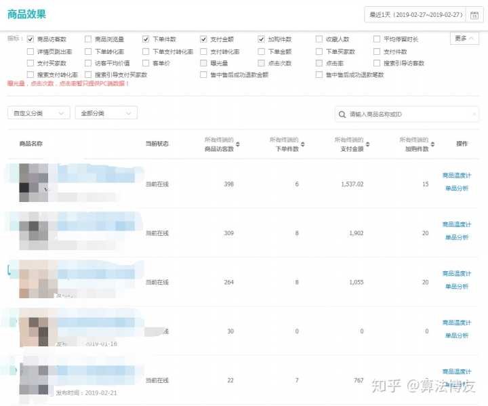Select the 支付件数 checkbox
This screenshot has width=488, height=406.
point(377,52)
